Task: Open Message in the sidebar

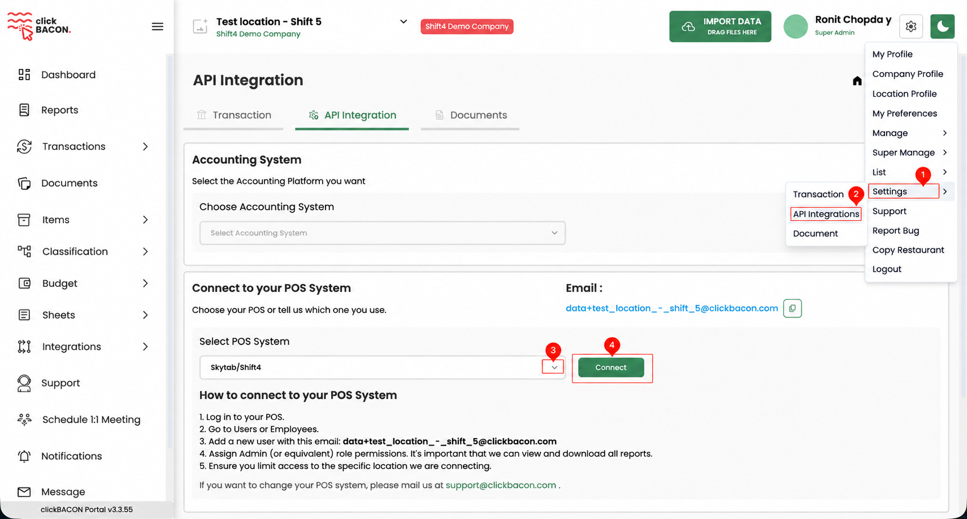Action: (63, 492)
